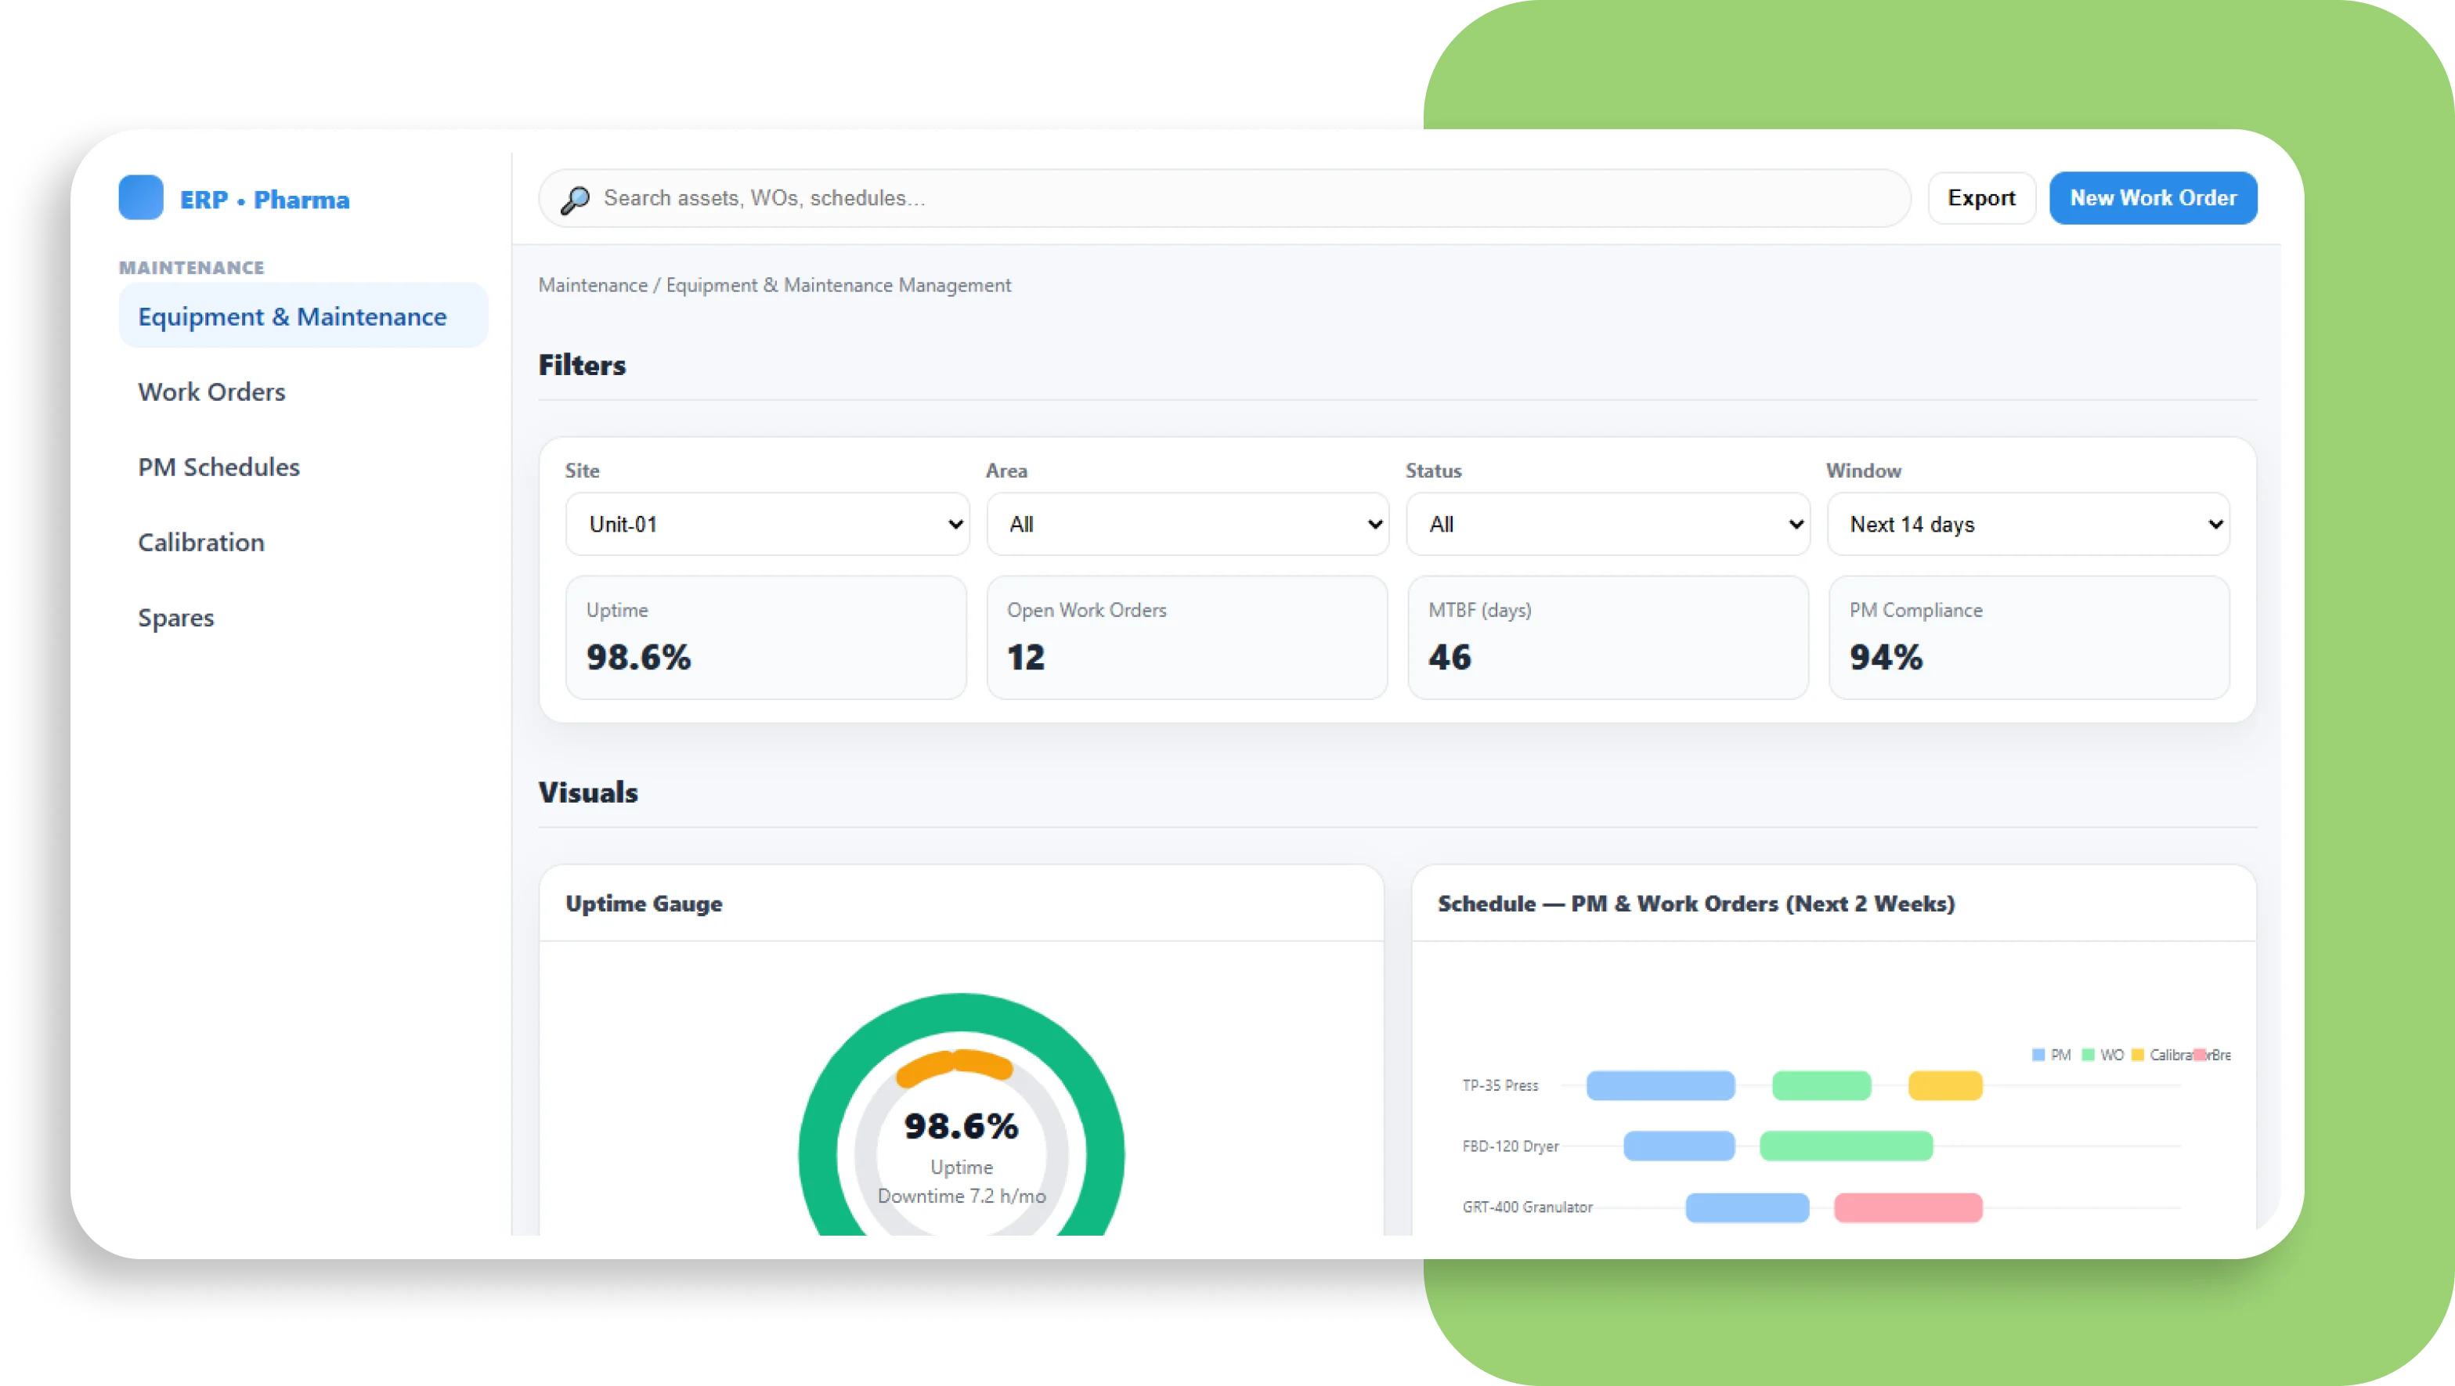Open the Maintenance breadcrumb link
Image resolution: width=2455 pixels, height=1386 pixels.
[592, 285]
